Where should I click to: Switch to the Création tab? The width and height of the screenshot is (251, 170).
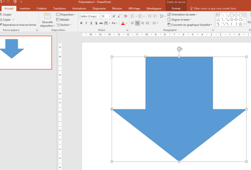coord(41,8)
